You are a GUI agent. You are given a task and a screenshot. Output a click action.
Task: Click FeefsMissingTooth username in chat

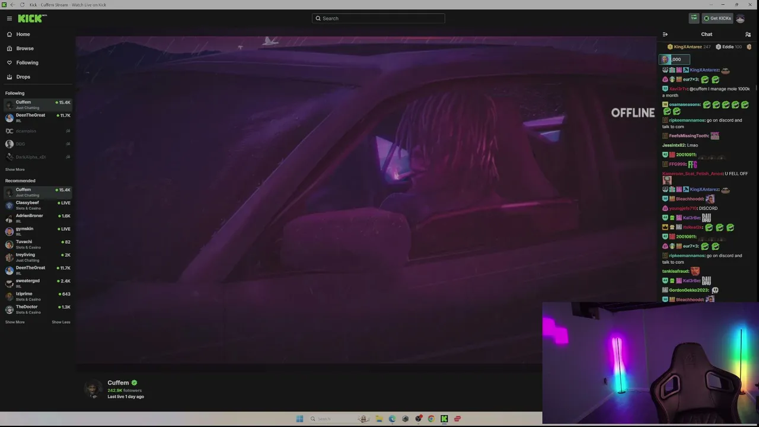pos(689,136)
